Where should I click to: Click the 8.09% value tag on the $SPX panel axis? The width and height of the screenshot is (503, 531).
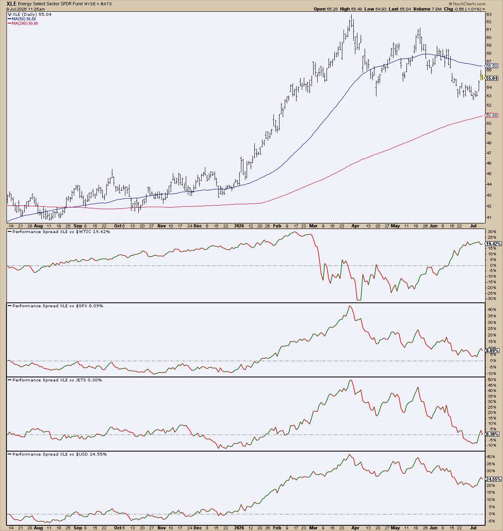click(x=492, y=351)
